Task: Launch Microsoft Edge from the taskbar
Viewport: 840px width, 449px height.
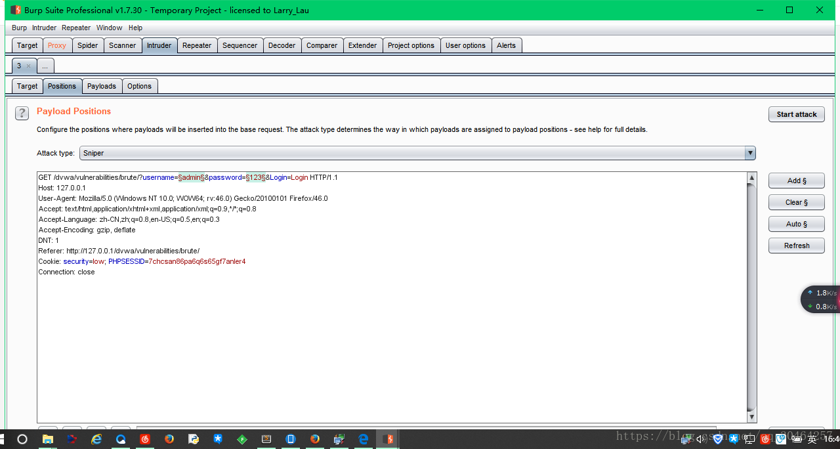Action: click(364, 439)
